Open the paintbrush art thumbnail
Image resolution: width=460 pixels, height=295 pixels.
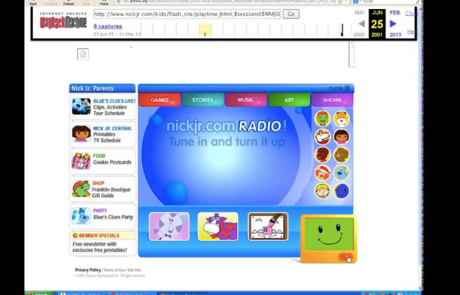point(268,227)
